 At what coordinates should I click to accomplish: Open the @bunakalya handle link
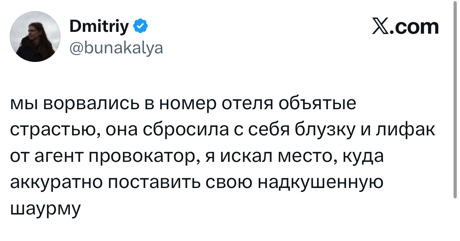pos(115,48)
